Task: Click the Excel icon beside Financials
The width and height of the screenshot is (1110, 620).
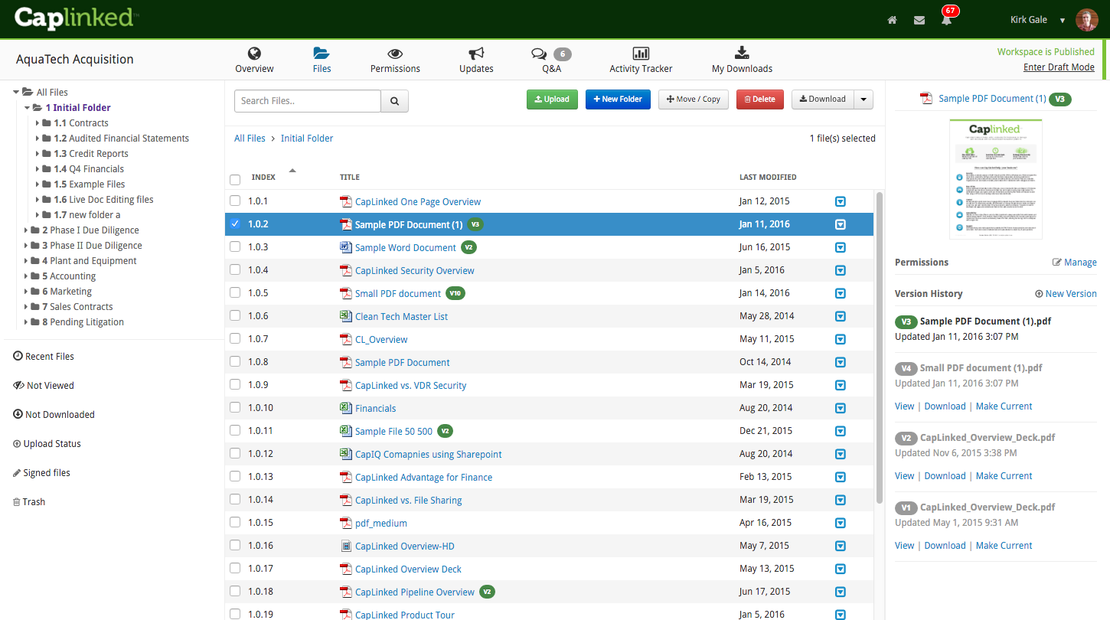Action: tap(345, 408)
